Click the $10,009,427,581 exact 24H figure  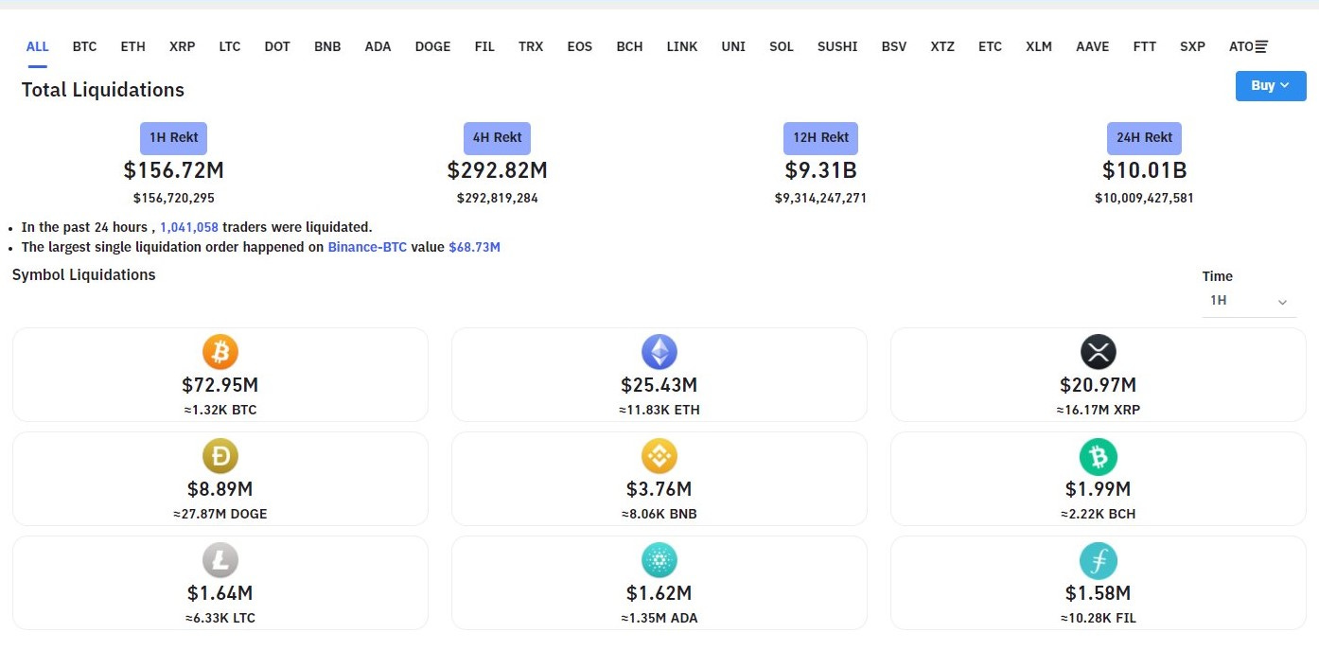[1145, 198]
